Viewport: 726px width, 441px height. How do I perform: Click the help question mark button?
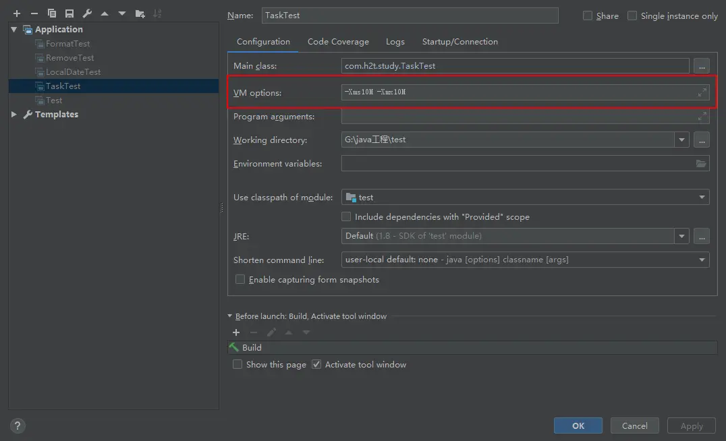pos(18,425)
